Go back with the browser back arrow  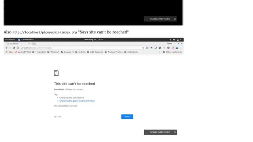6,48
